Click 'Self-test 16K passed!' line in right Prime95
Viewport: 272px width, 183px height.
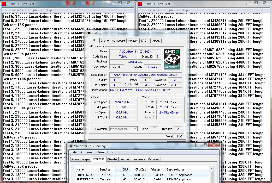(x=157, y=17)
